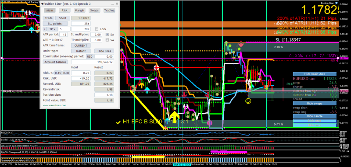Image resolution: width=351 pixels, height=167 pixels.
Task: Edit the take-profit points field 702
Action: (81, 29)
